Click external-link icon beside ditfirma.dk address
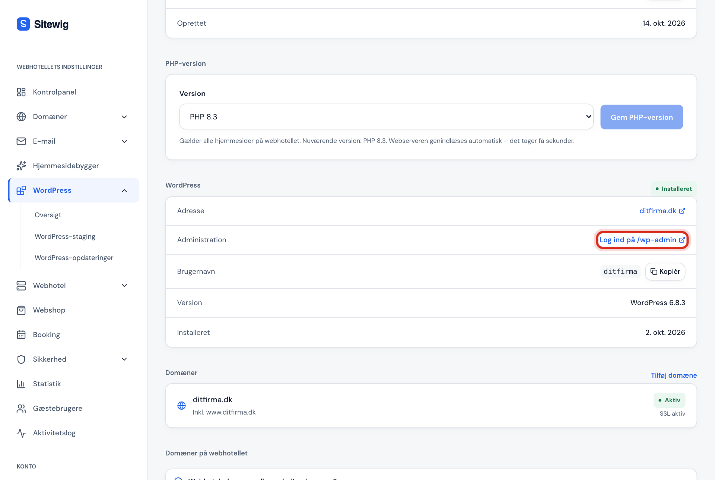The image size is (715, 480). [682, 211]
